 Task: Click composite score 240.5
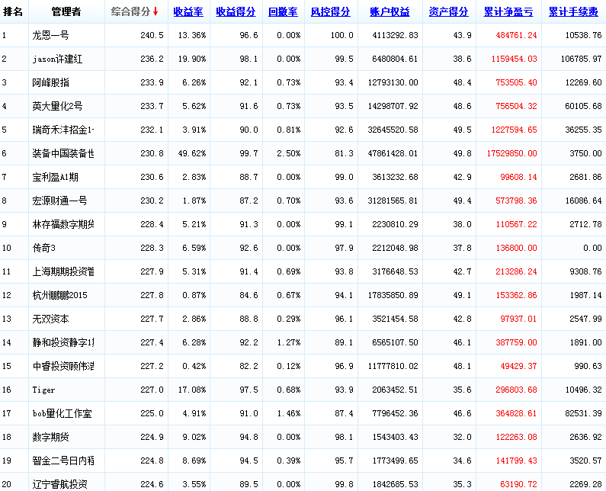coord(152,35)
